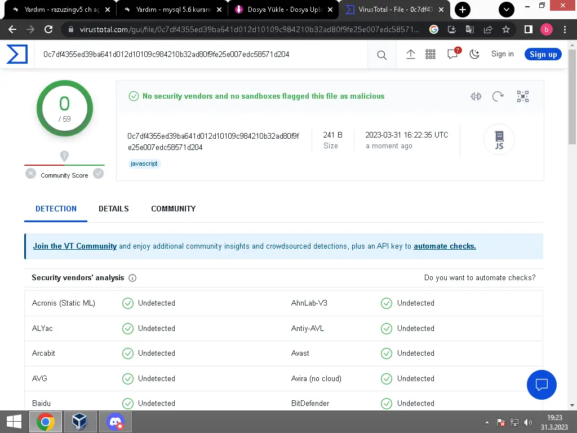The width and height of the screenshot is (577, 433).
Task: Click the compare files icon
Action: (x=476, y=96)
